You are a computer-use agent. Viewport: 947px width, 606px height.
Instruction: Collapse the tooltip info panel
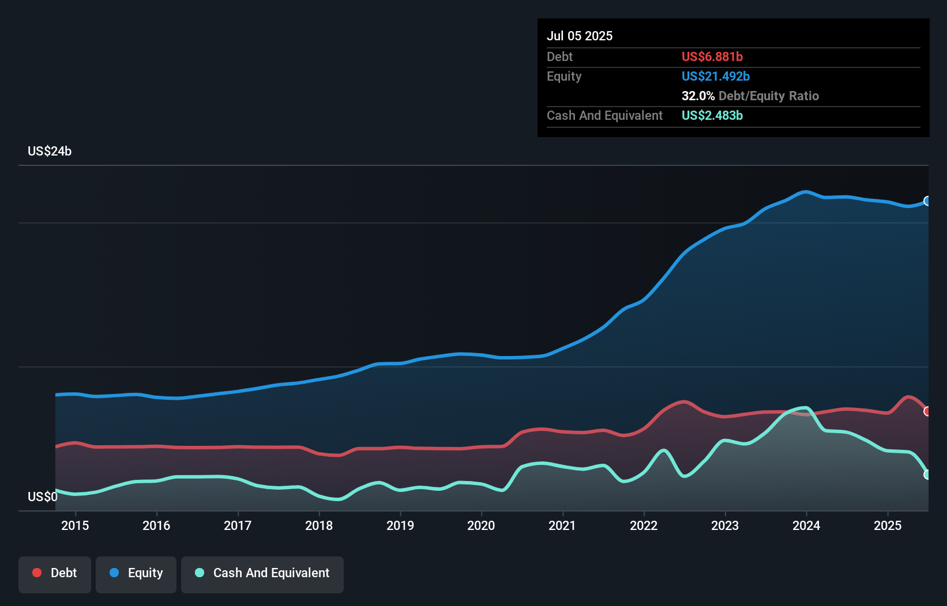(x=734, y=78)
